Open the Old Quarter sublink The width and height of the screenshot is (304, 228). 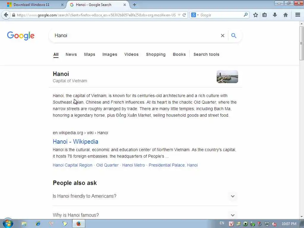coord(107,165)
